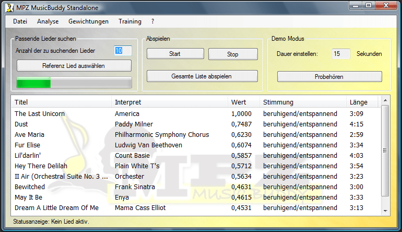Select the song Hey There Delilah
Image resolution: width=402 pixels, height=232 pixels.
[x=41, y=166]
